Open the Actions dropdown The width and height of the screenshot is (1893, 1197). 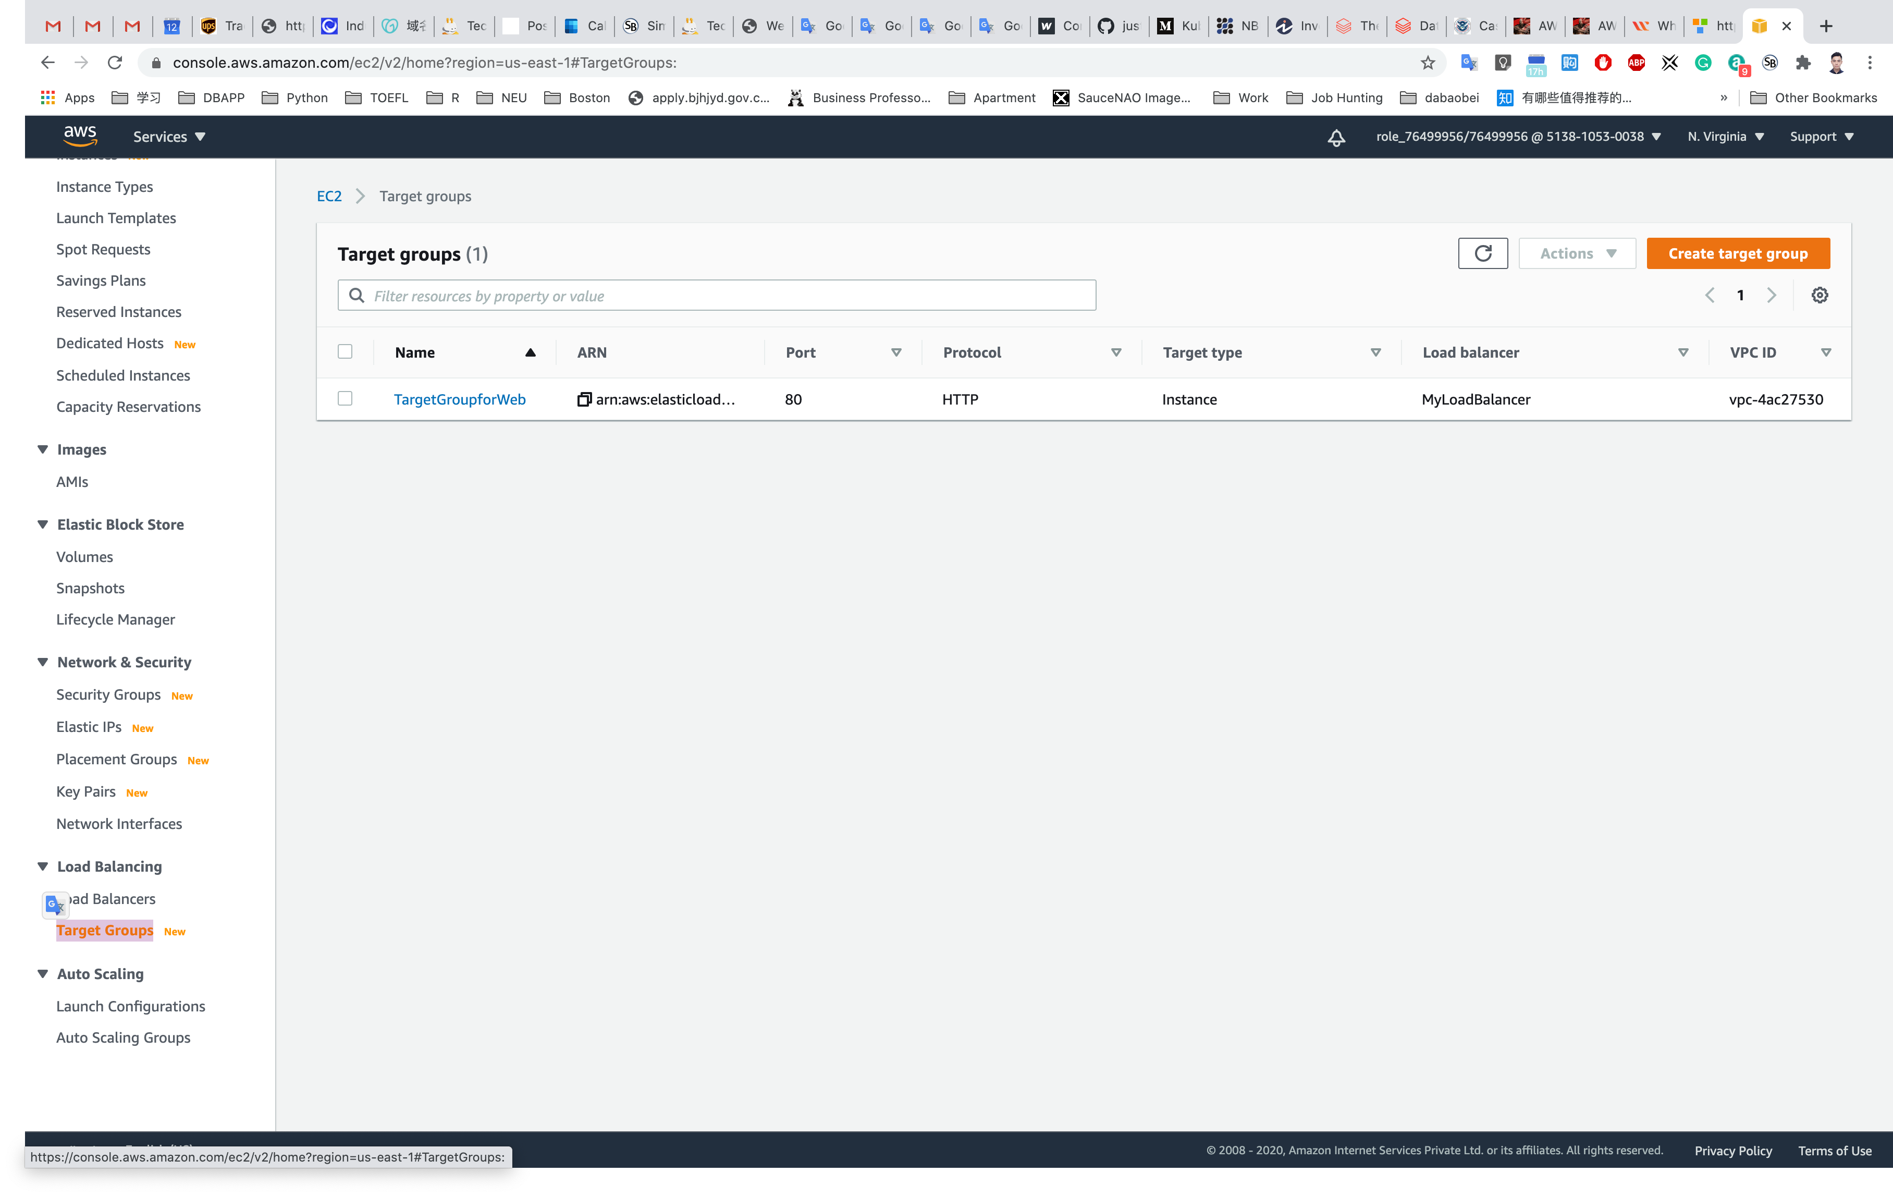1577,253
